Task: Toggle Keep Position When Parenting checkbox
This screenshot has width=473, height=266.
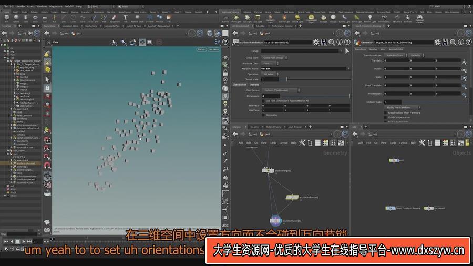Action: [x=385, y=113]
